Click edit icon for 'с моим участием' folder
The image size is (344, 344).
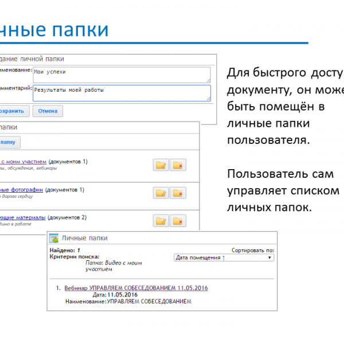[x=161, y=165]
